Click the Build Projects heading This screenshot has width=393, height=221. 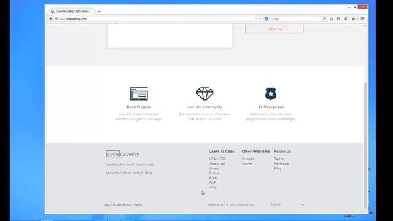[139, 107]
